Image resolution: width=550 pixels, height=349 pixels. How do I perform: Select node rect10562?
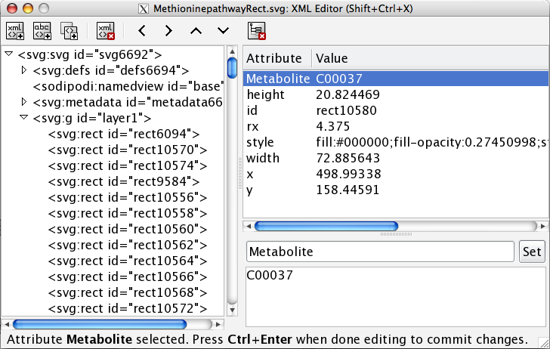coord(128,246)
